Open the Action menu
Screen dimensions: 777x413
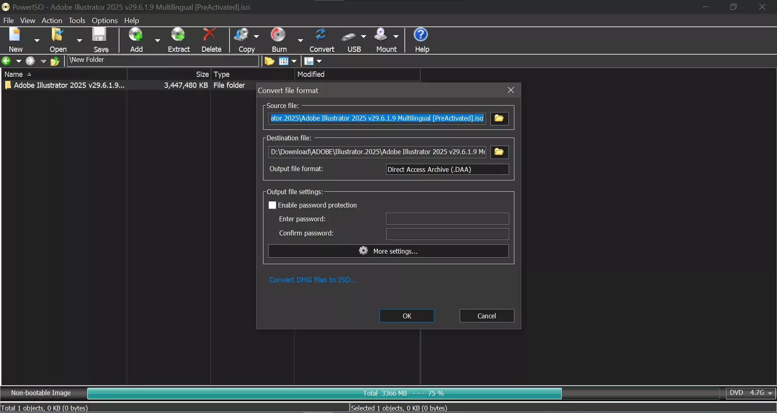tap(52, 20)
